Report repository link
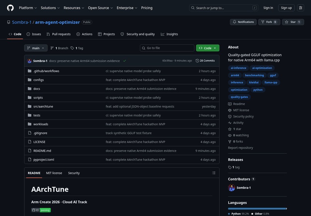This screenshot has width=311, height=216. (240, 148)
